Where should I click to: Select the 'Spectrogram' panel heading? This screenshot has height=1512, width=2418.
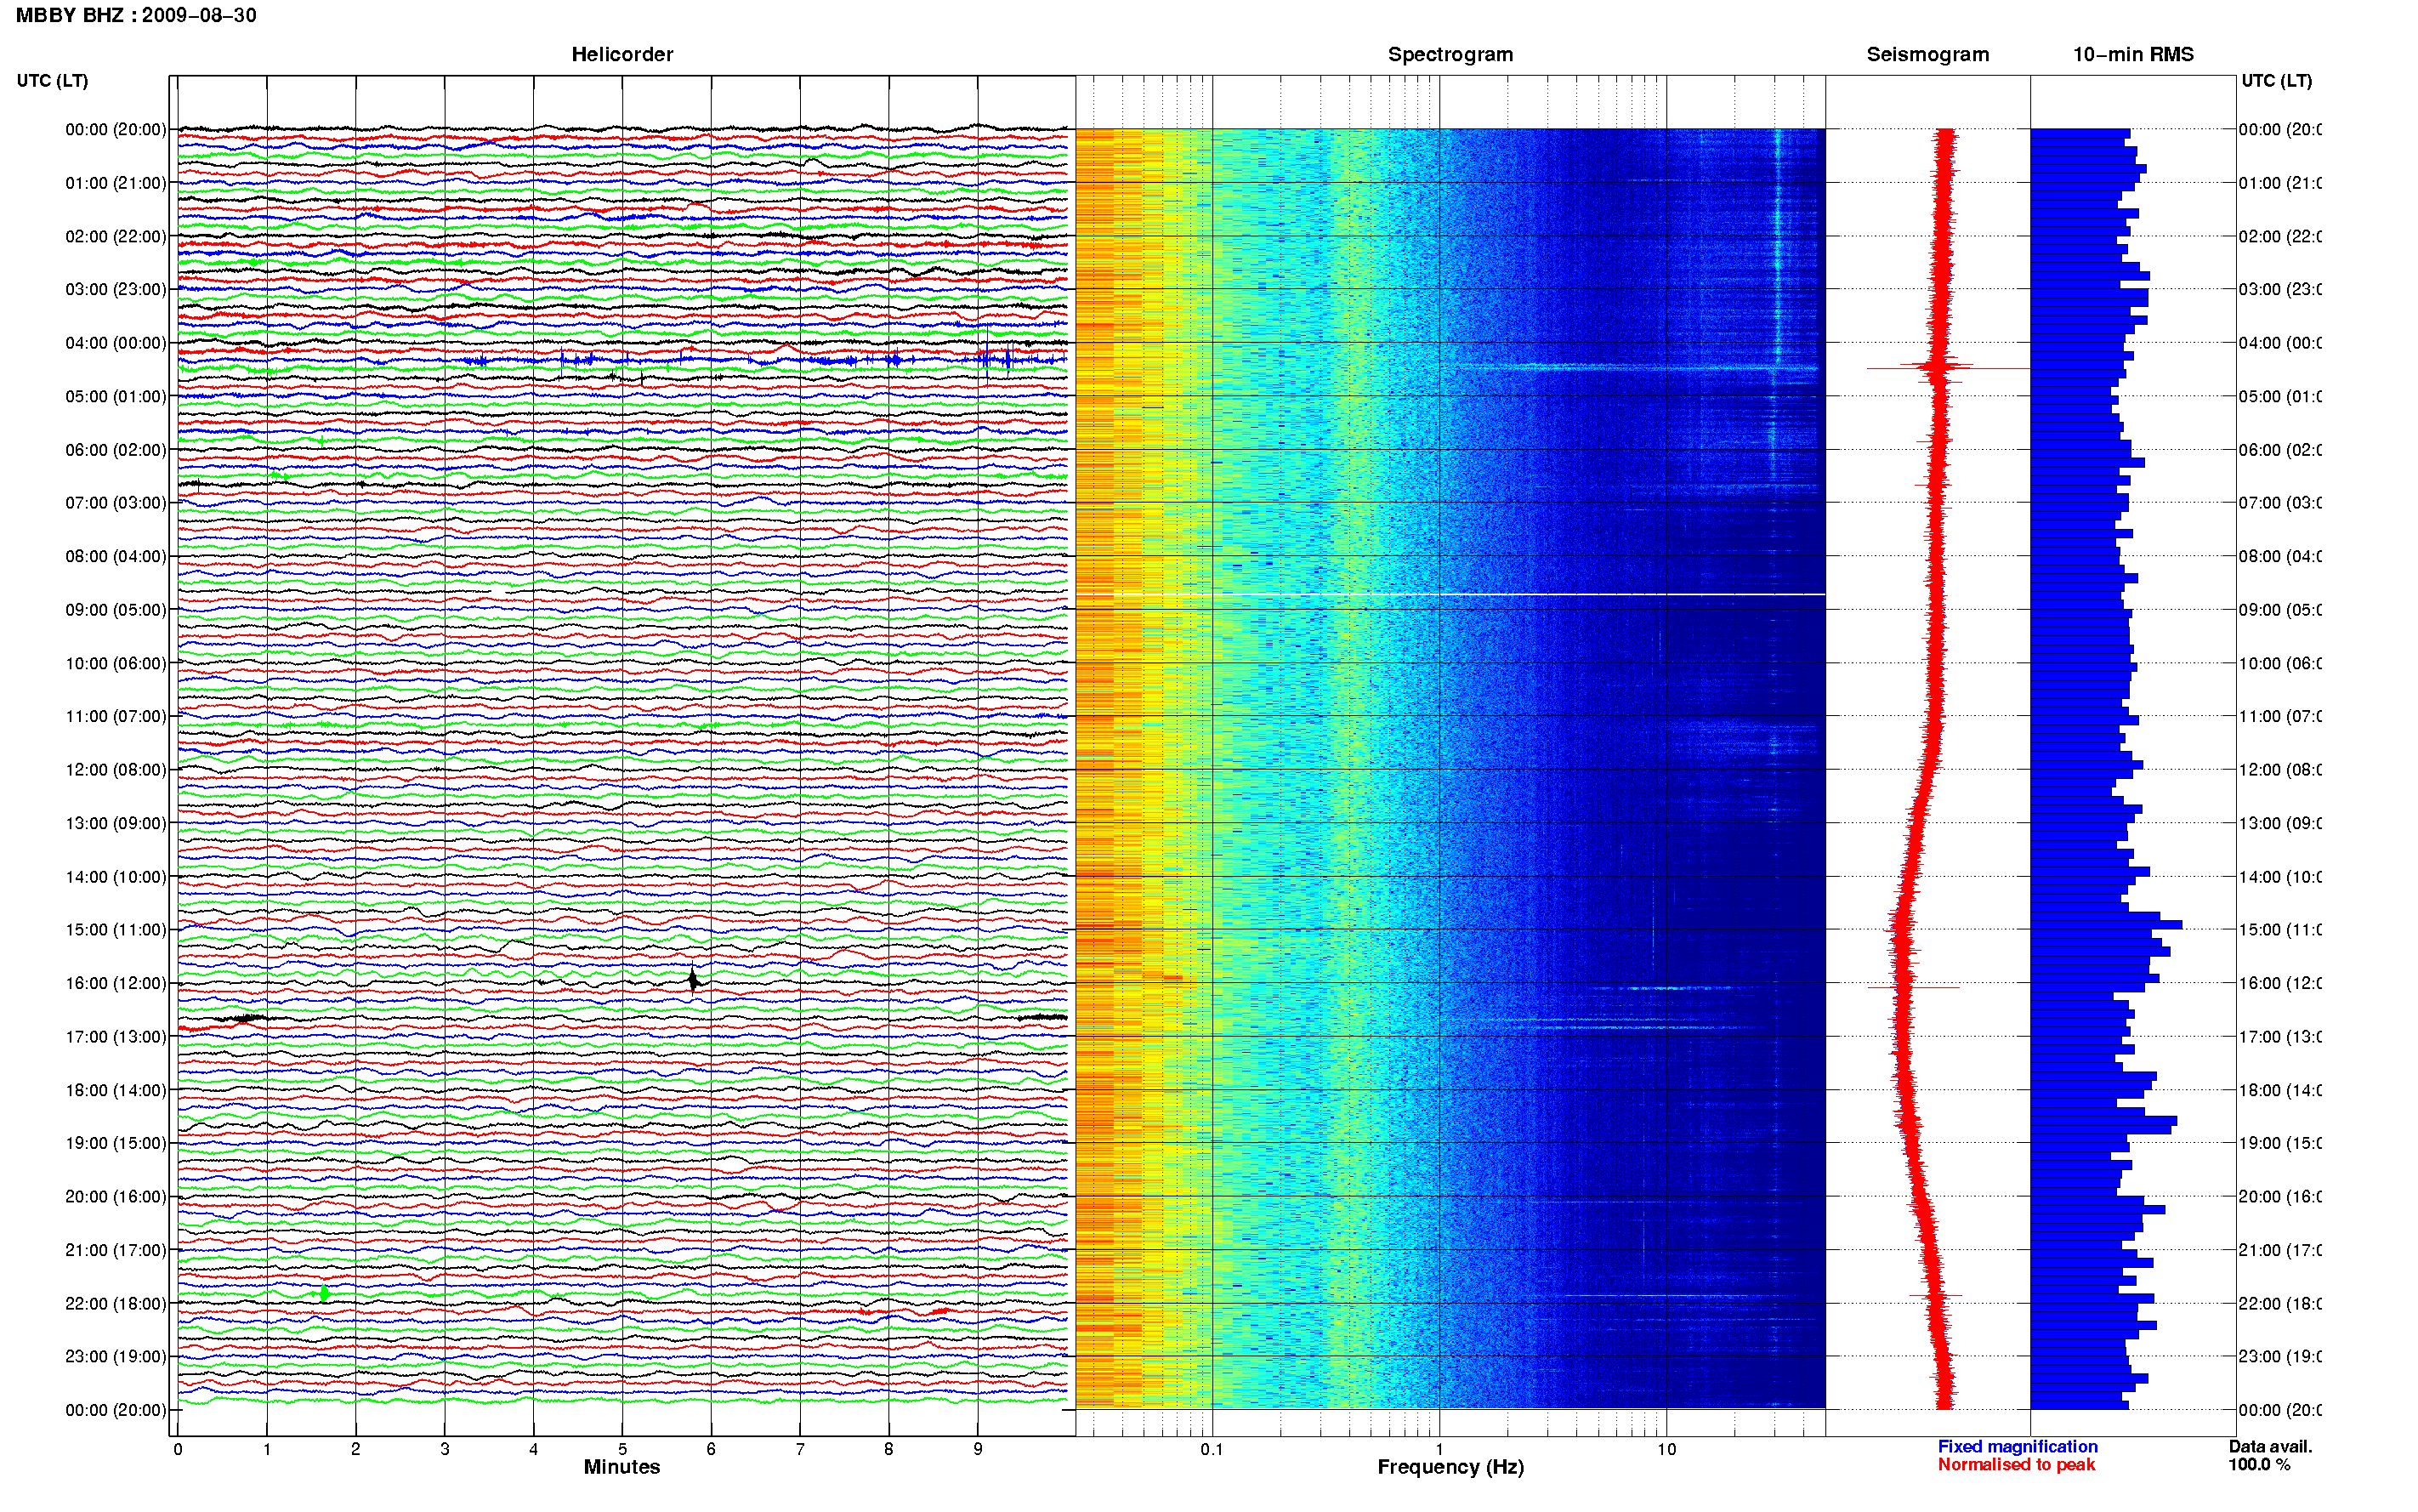pyautogui.click(x=1450, y=54)
